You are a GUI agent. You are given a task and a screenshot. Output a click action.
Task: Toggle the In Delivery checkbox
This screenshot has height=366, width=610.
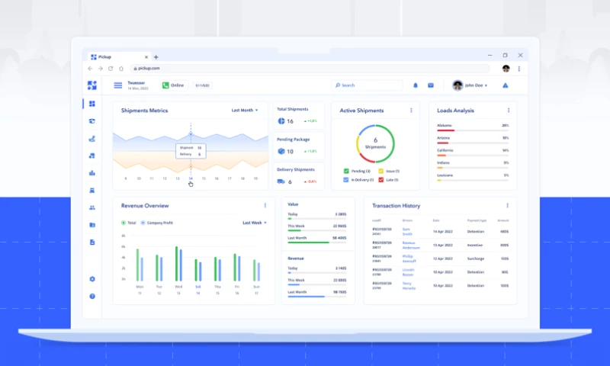[x=346, y=179]
